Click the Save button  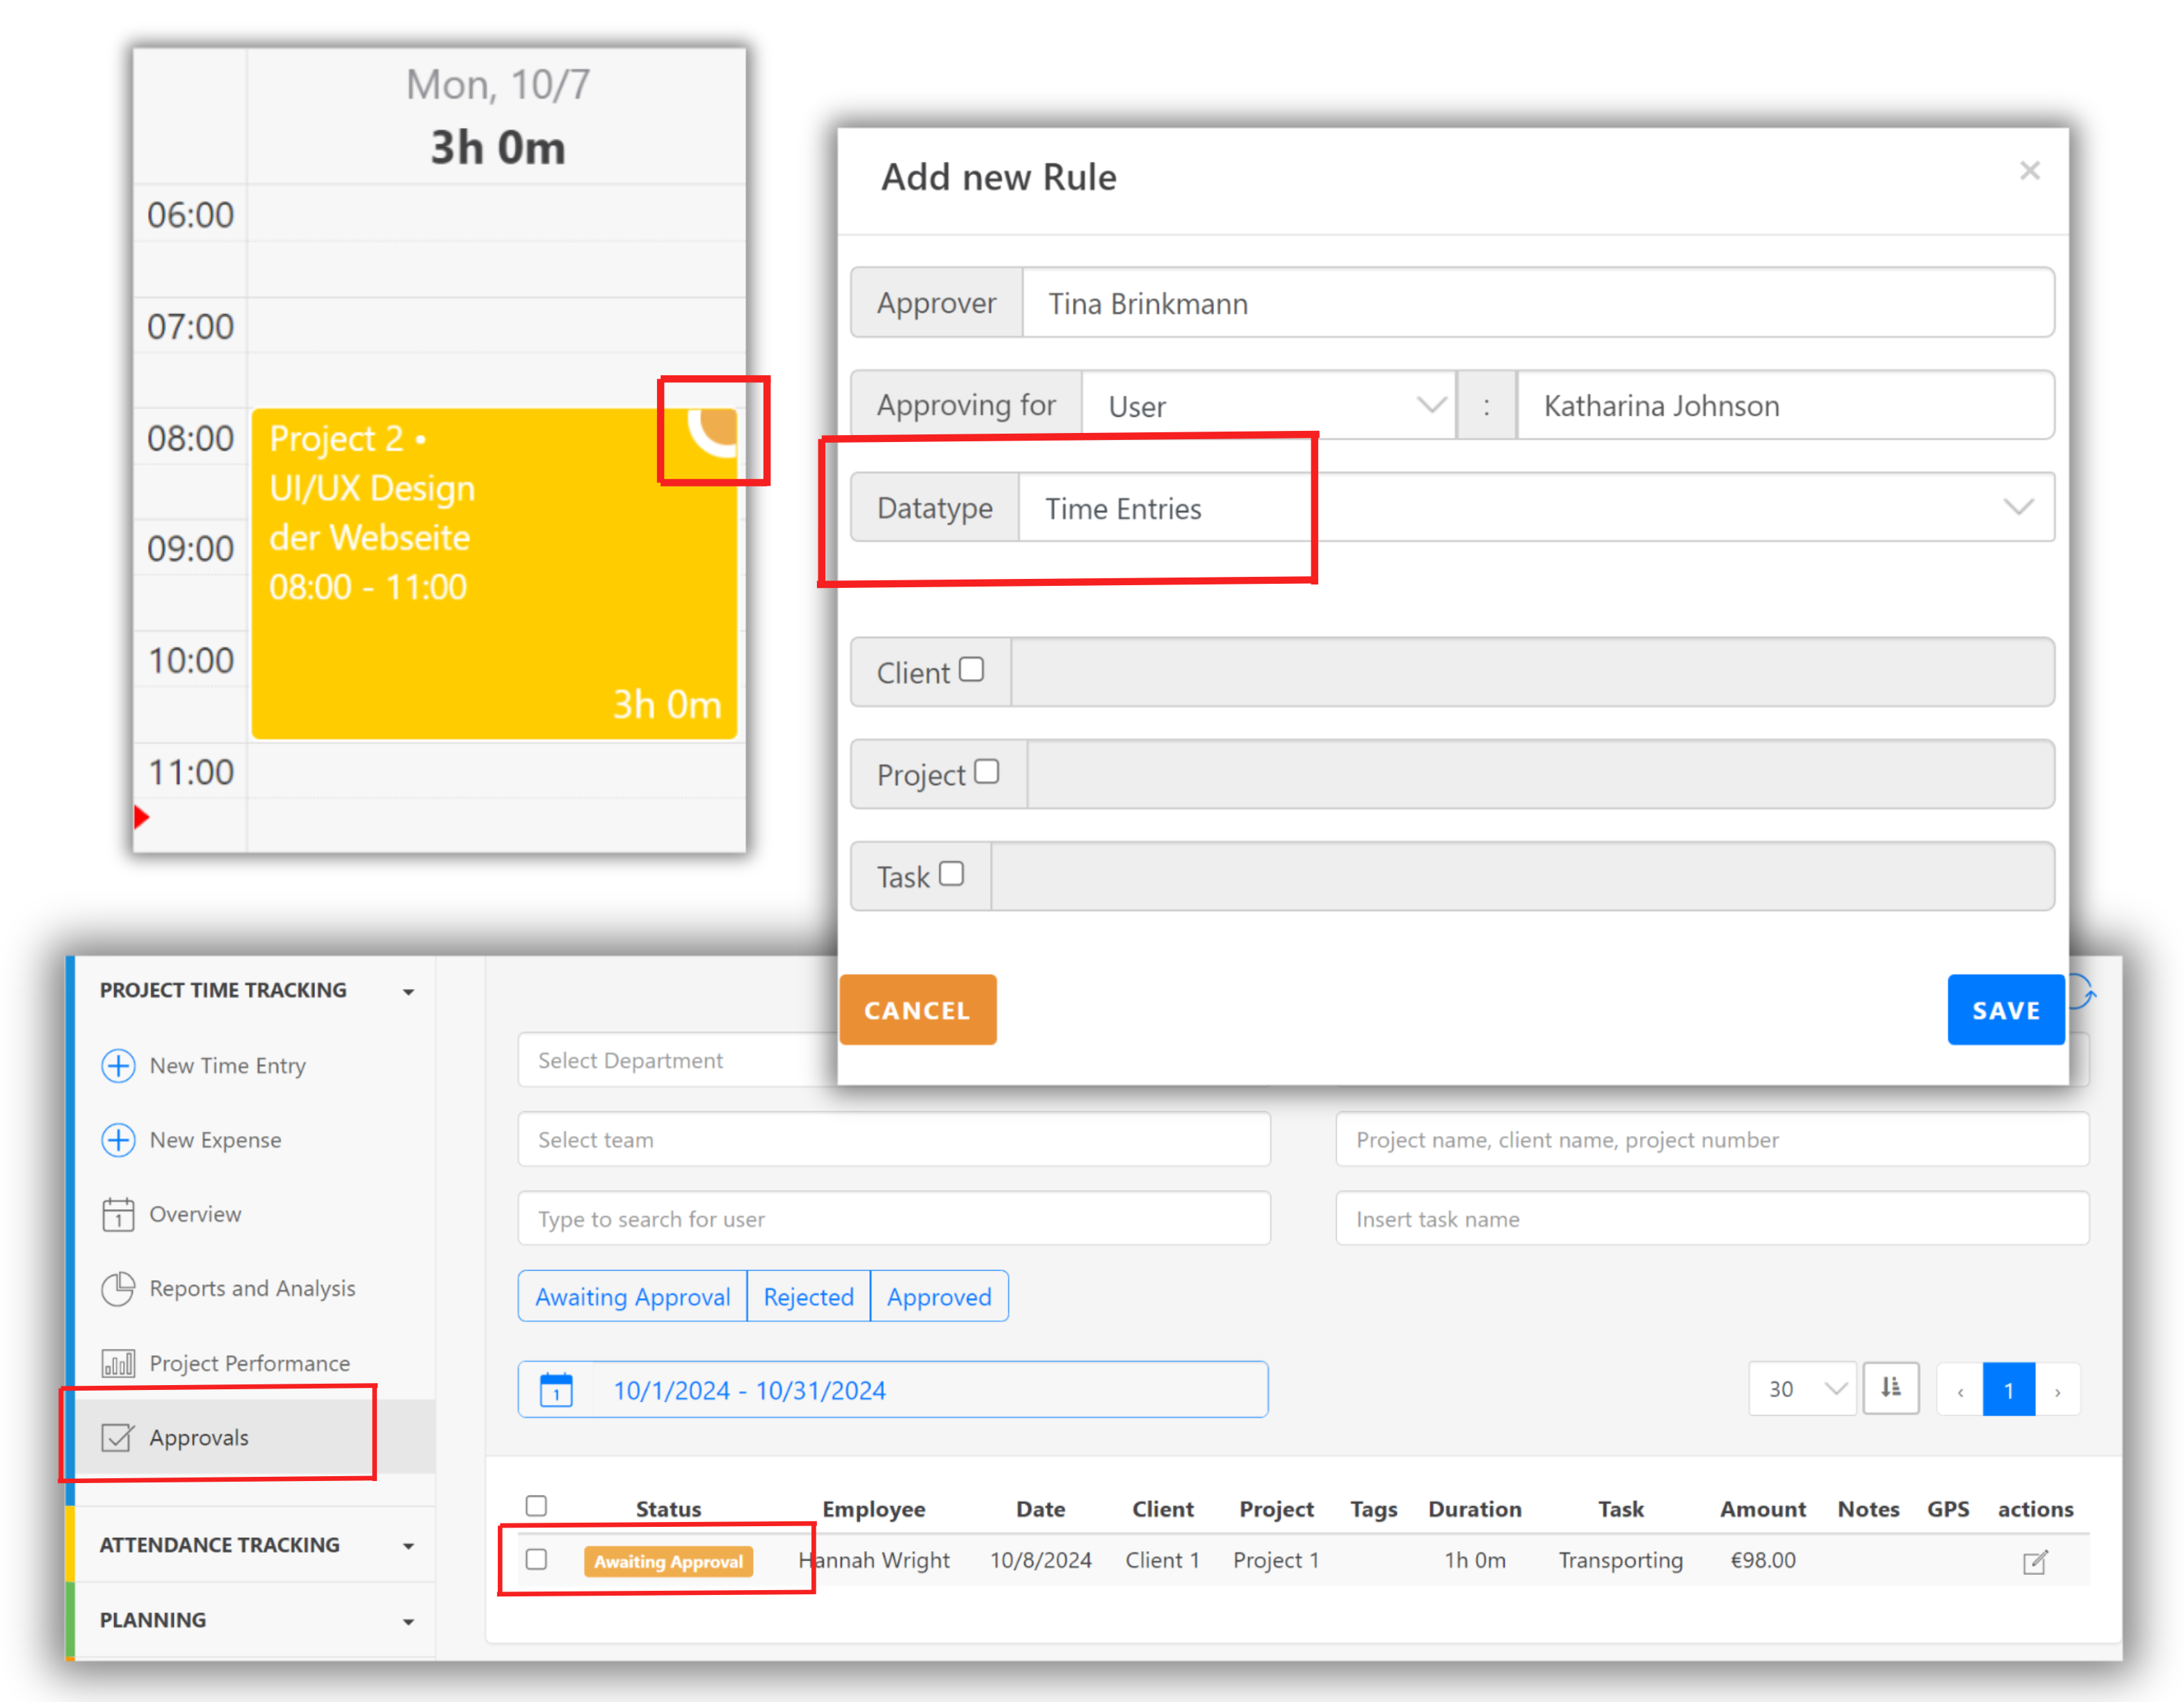pyautogui.click(x=2005, y=1010)
